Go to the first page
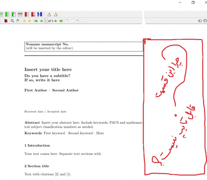The width and height of the screenshot is (207, 180). pos(36,21)
